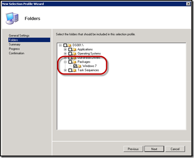Go to General Settings step
Screen dimensions: 194x158
click(x=19, y=35)
